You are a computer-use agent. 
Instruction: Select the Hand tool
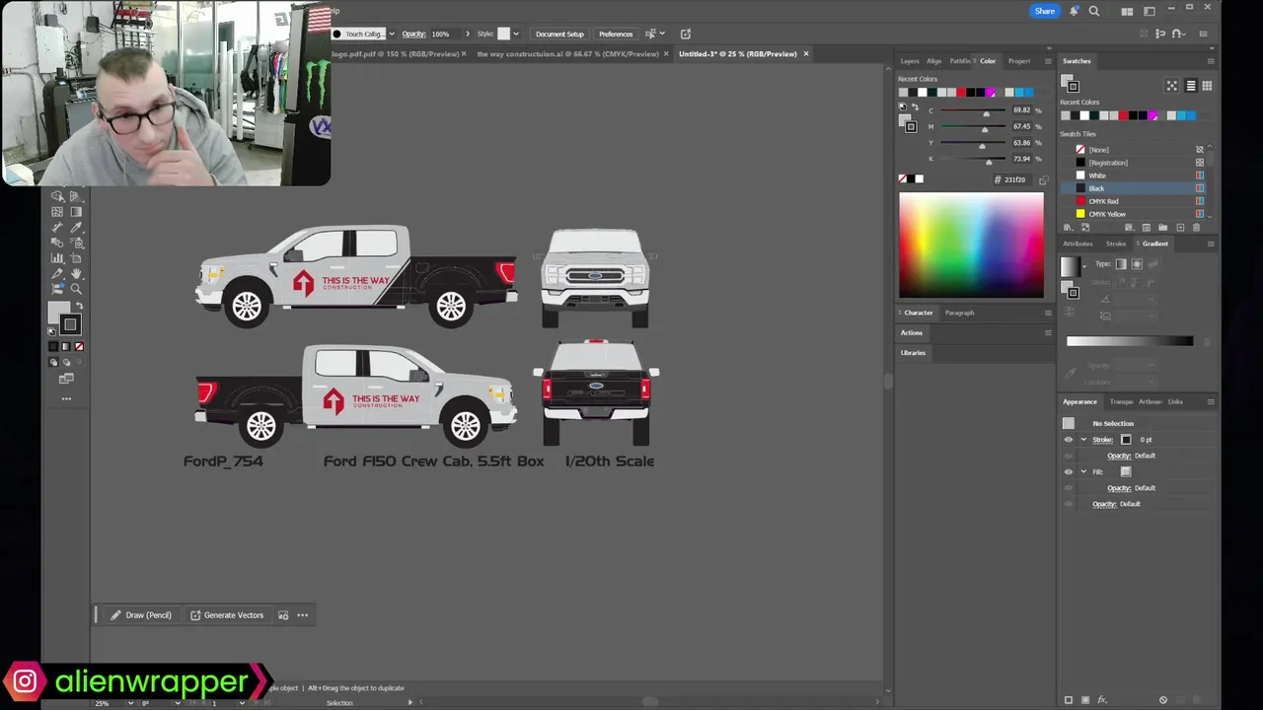click(76, 274)
